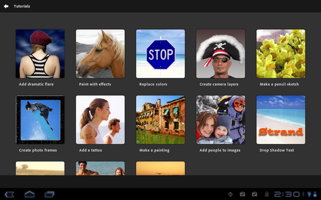Viewport: 321px width, 200px height.
Task: Select the 'Add a tattoo' label
Action: pos(90,150)
